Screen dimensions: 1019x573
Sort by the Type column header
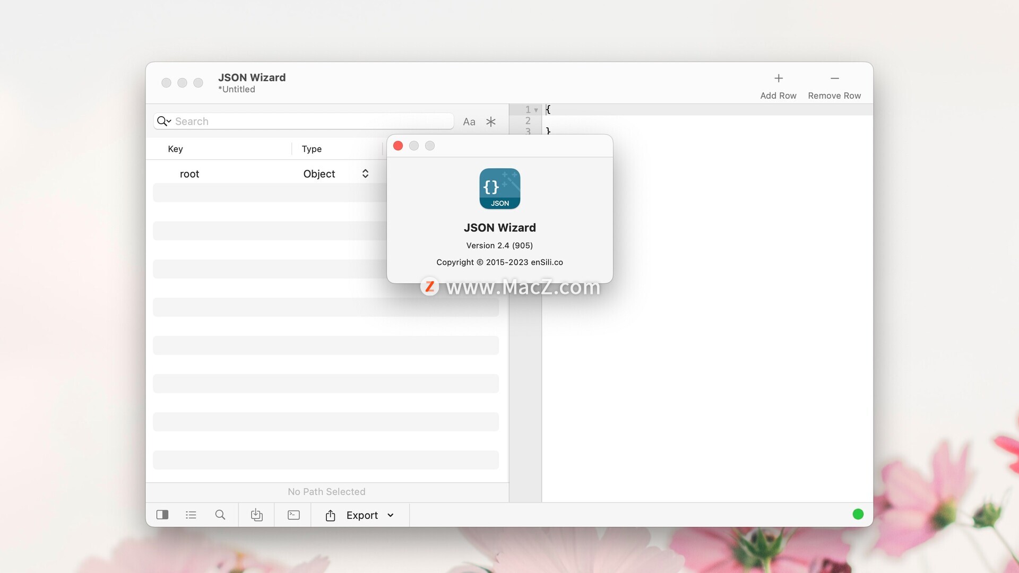[312, 149]
